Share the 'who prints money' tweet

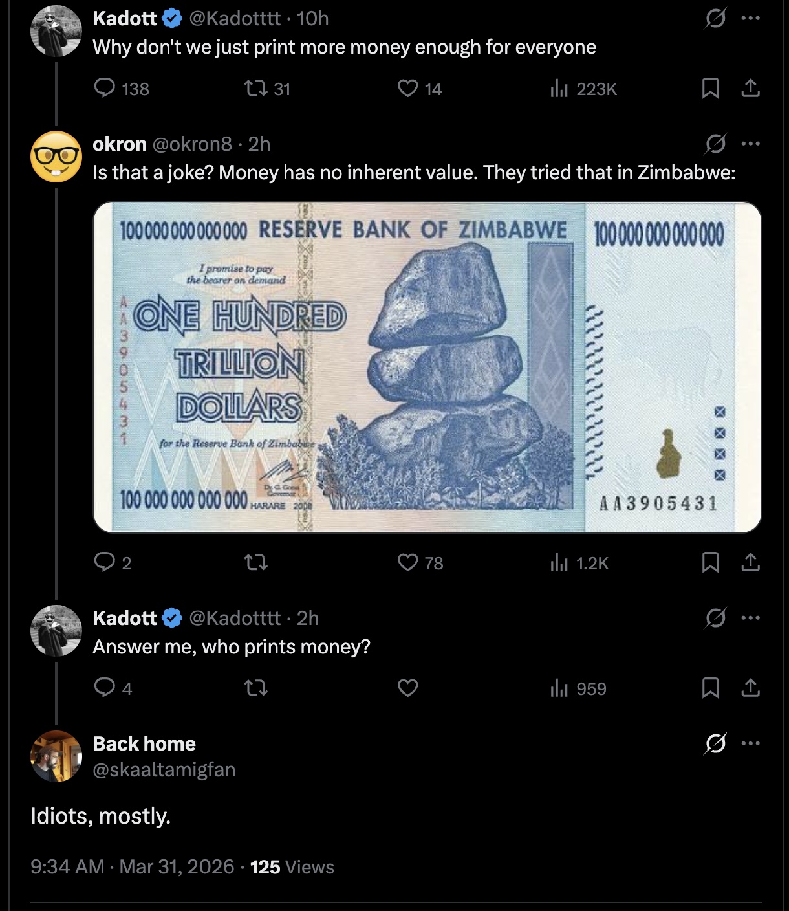pos(750,688)
